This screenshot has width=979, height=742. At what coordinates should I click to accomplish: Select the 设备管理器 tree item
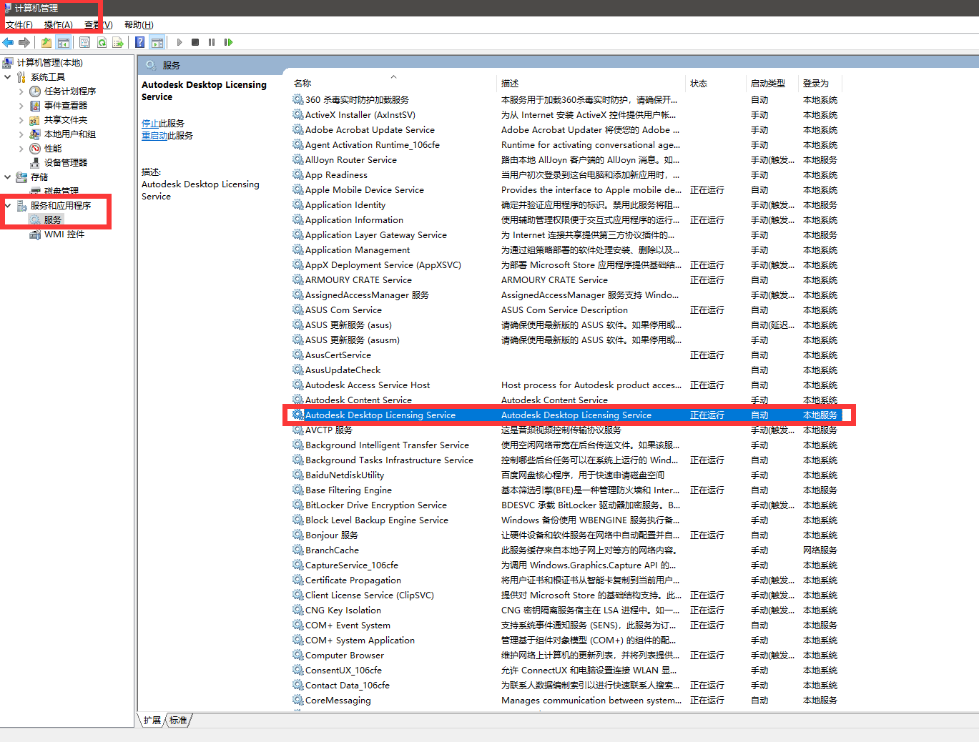(x=66, y=163)
